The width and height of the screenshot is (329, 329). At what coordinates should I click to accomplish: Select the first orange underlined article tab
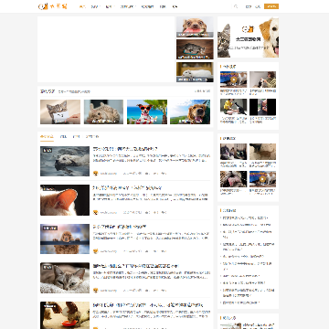[x=47, y=137]
